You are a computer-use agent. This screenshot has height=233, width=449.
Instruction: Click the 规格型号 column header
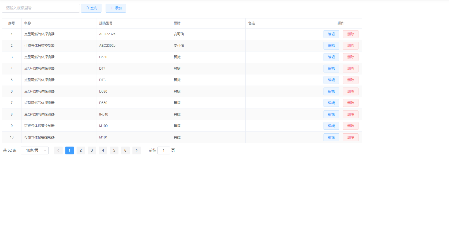[106, 23]
